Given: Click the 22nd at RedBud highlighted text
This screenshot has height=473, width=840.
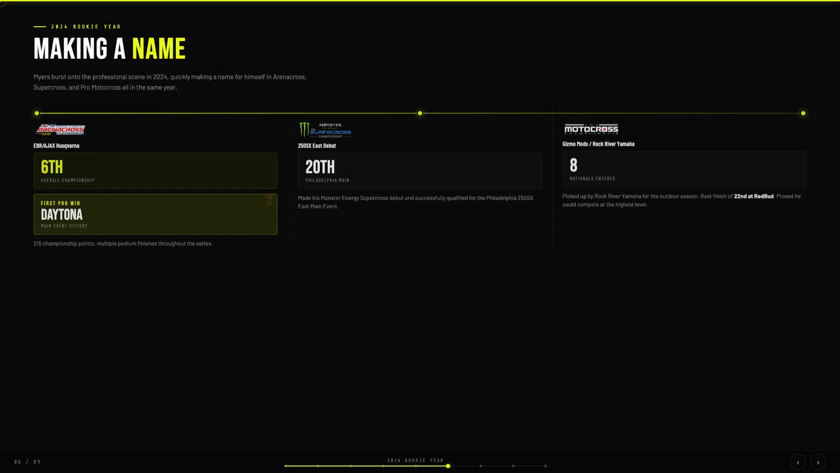Looking at the screenshot, I should [x=753, y=196].
